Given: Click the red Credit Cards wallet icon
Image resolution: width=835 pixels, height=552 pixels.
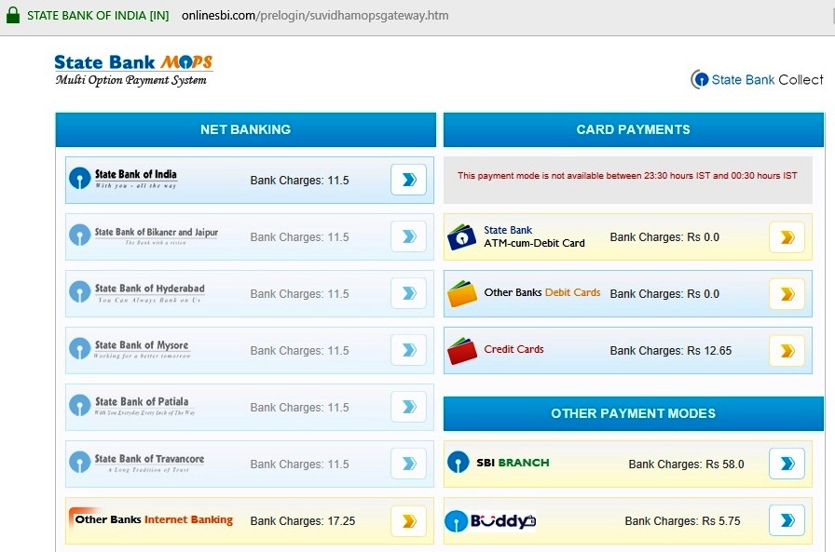Looking at the screenshot, I should point(461,351).
